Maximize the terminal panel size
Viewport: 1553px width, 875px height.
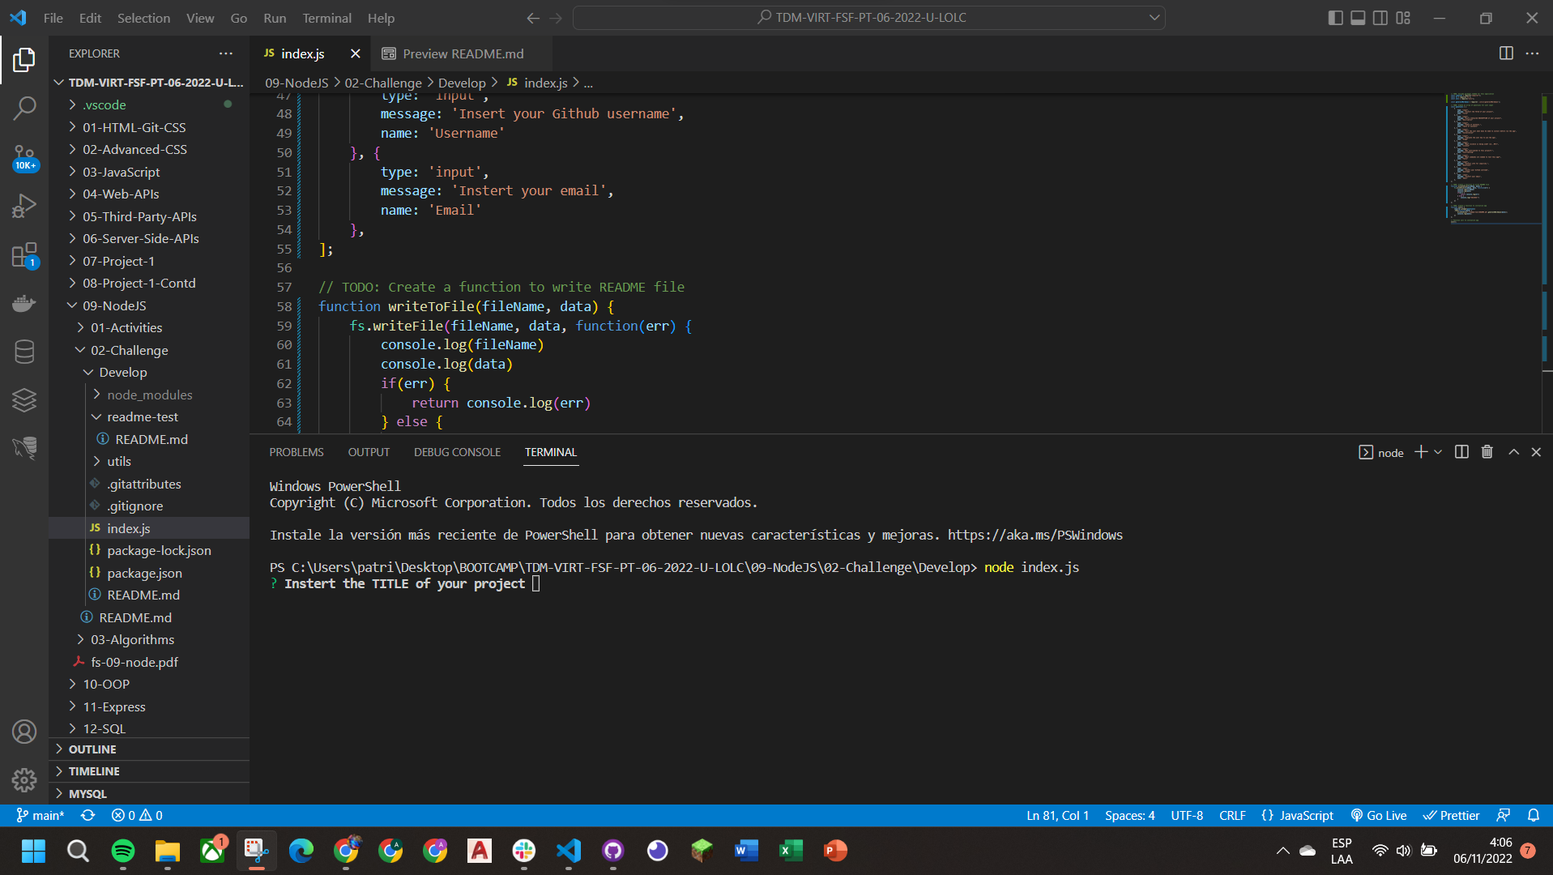(1513, 452)
